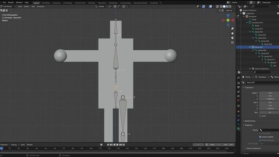This screenshot has height=157, width=279.
Task: Open the viewport Select menu
Action: tap(27, 7)
